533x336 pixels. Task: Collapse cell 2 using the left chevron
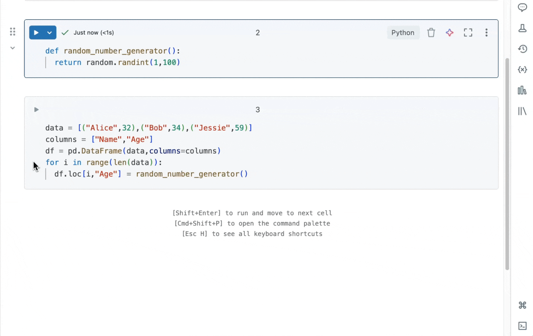click(12, 48)
